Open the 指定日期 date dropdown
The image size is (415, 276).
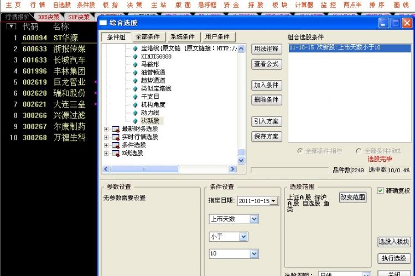274,201
